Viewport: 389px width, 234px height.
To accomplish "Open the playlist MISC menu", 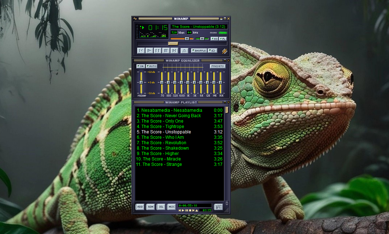I will pos(172,207).
